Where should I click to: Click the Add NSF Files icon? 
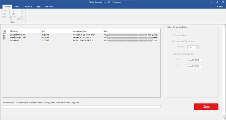coord(12,13)
